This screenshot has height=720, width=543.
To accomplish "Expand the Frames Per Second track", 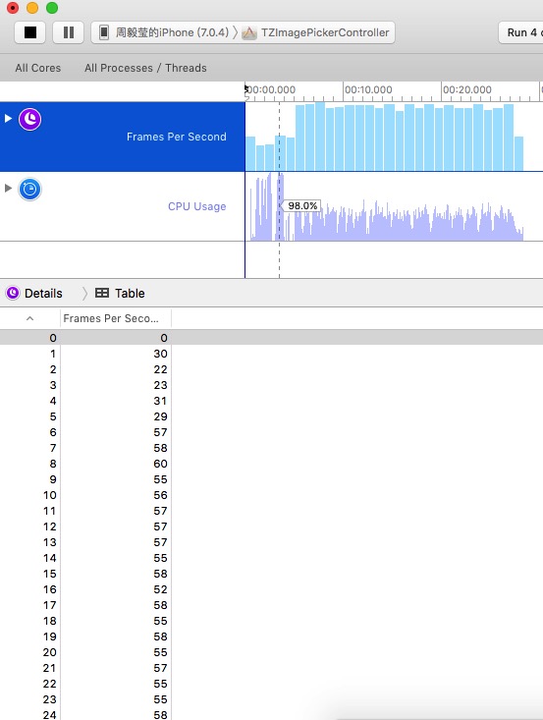I will 8,119.
